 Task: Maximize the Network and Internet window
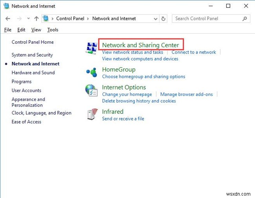[228, 6]
